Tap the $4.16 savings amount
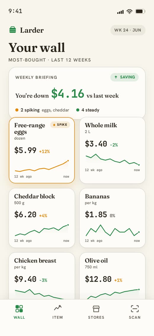This screenshot has height=336, width=154. [x=68, y=94]
